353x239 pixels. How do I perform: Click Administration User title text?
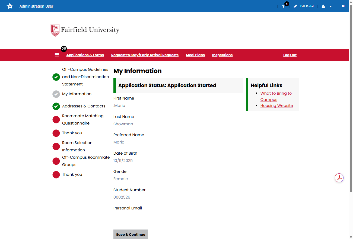click(x=36, y=6)
